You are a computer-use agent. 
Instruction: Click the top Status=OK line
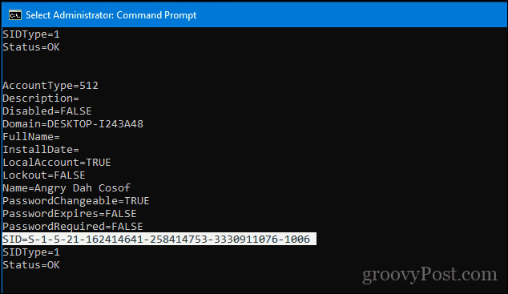(x=31, y=47)
